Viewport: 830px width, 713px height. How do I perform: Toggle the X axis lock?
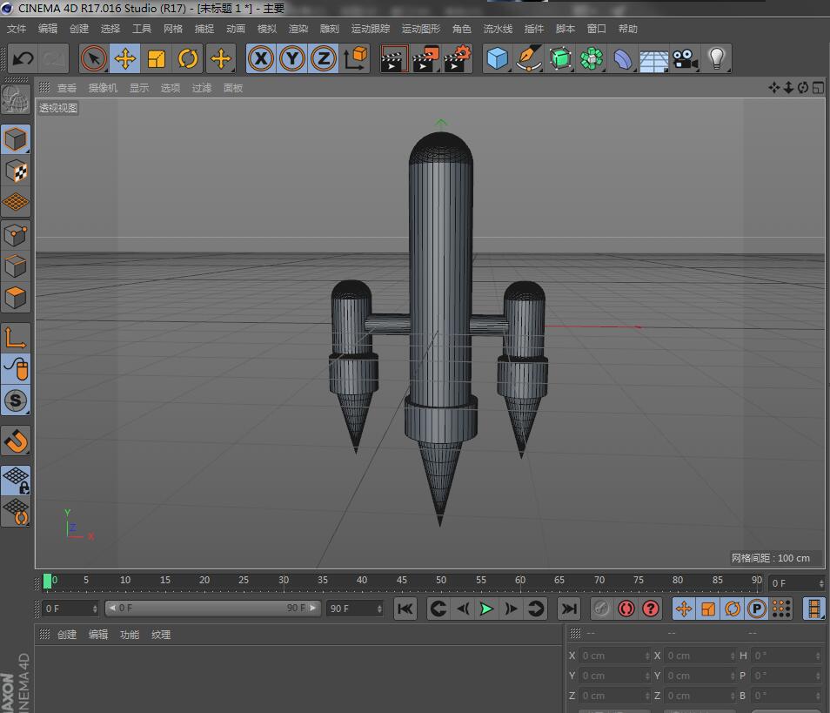coord(261,59)
